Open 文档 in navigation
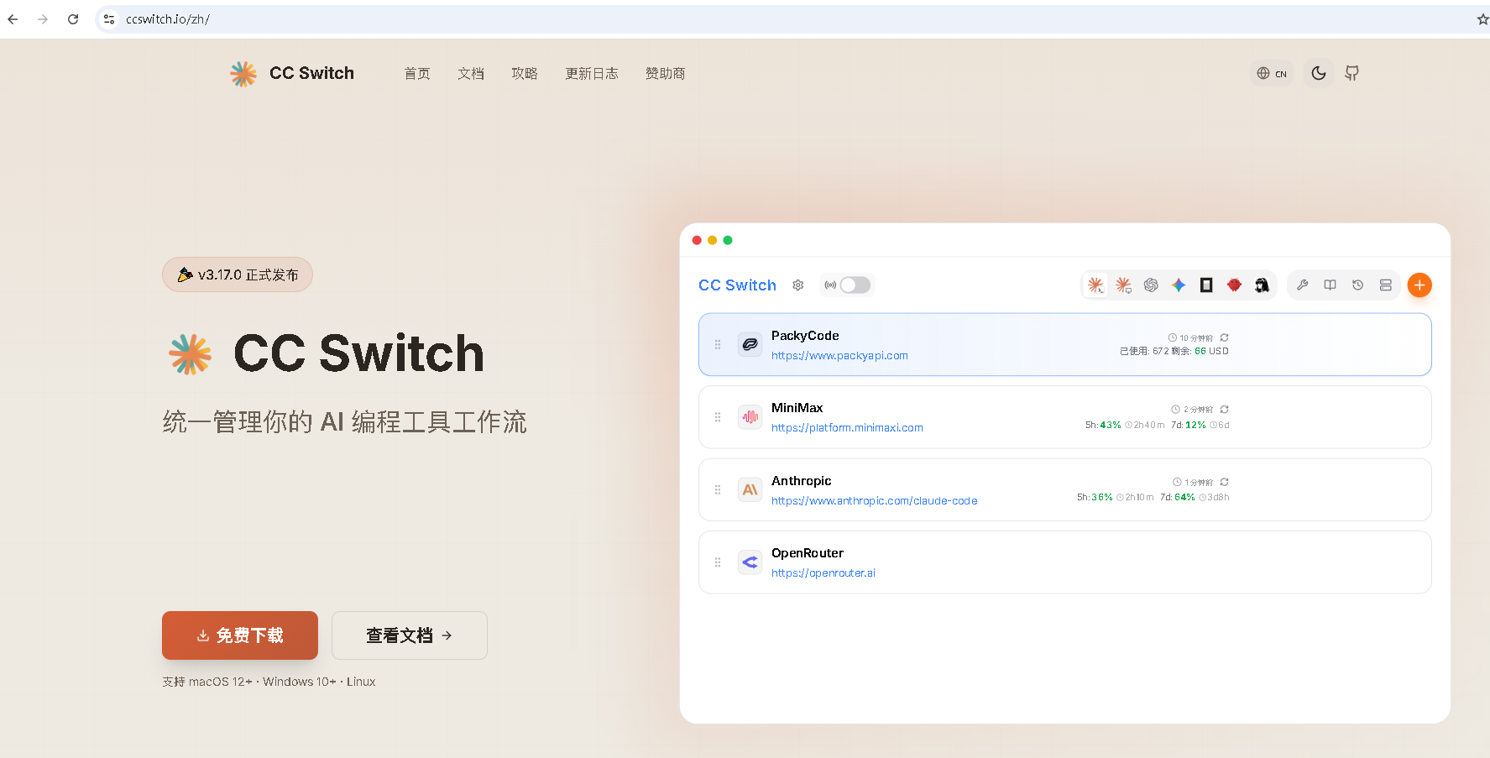This screenshot has width=1490, height=758. (x=471, y=74)
